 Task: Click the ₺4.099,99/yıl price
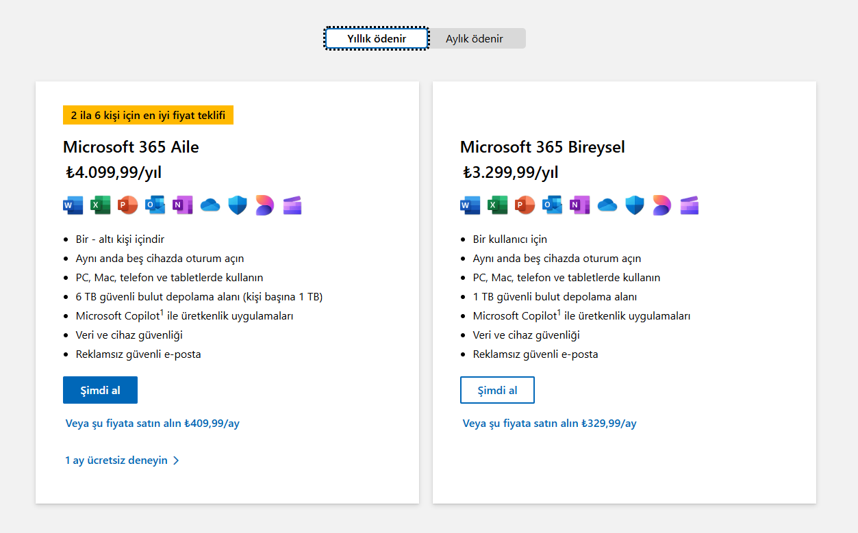(x=114, y=172)
